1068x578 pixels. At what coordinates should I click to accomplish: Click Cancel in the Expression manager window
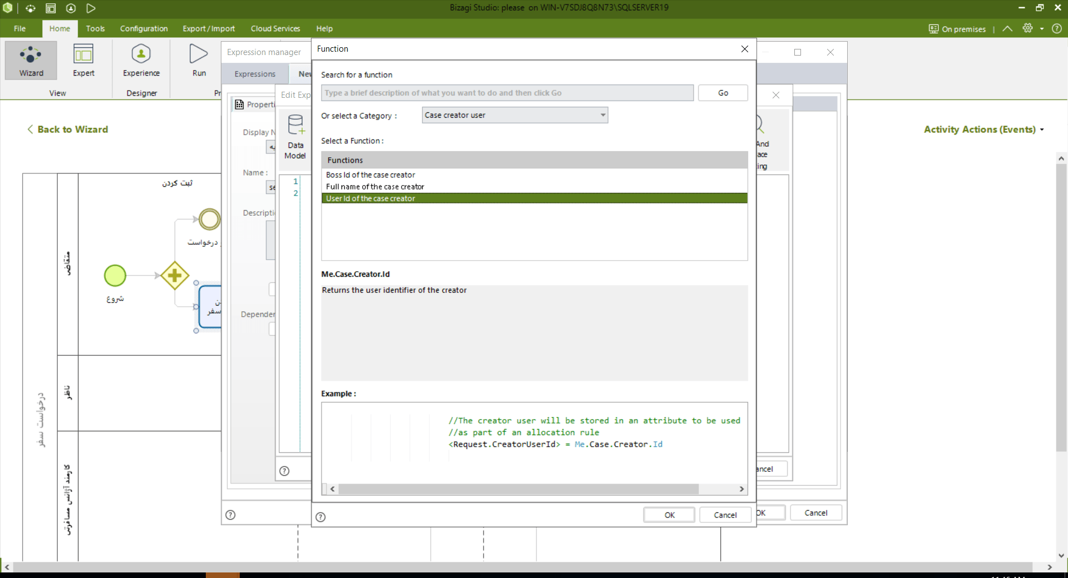coord(815,513)
